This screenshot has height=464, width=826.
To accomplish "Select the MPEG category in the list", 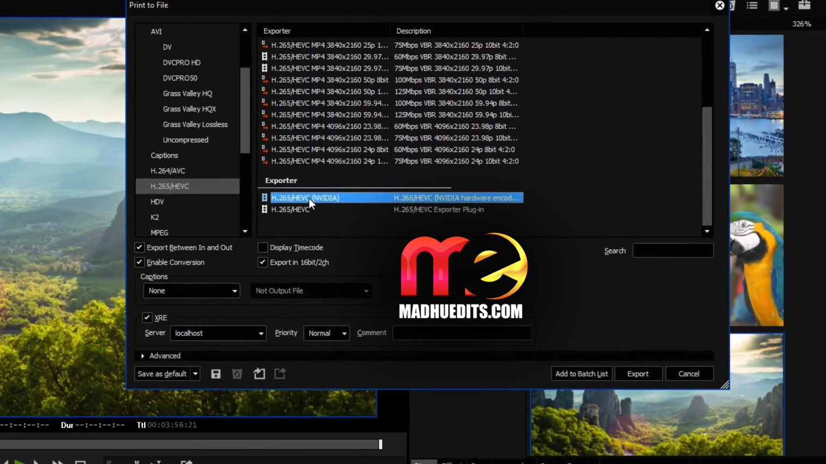I will (159, 232).
